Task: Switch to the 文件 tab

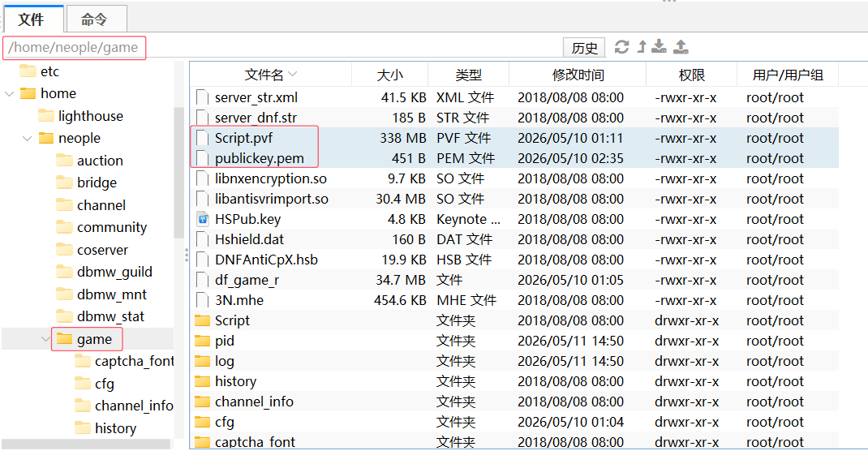Action: coord(31,19)
